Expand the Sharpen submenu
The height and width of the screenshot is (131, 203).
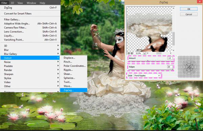(x=30, y=74)
